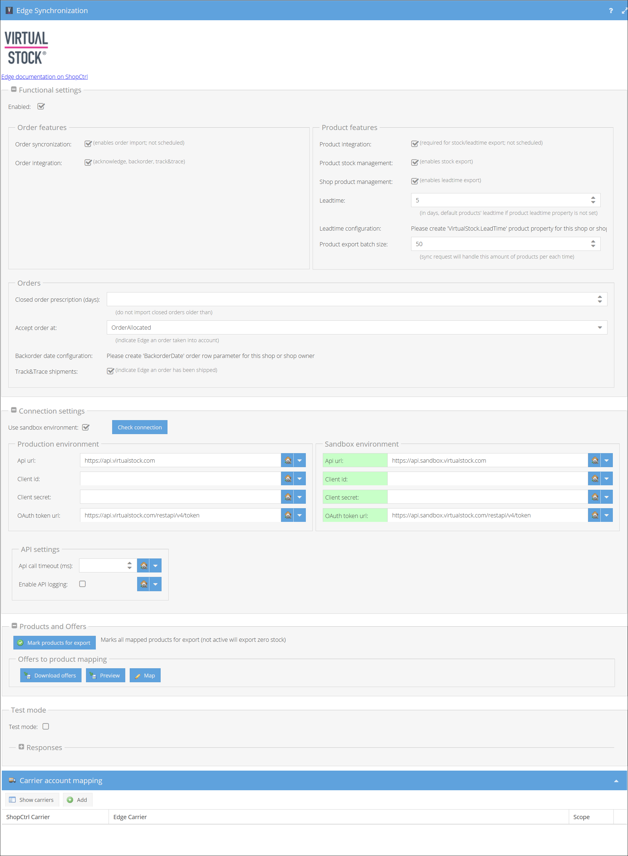
Task: Enable API logging checkbox
Action: point(82,584)
